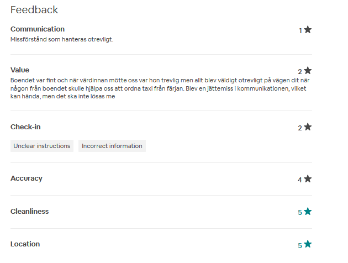Click the Location category heading

25,244
